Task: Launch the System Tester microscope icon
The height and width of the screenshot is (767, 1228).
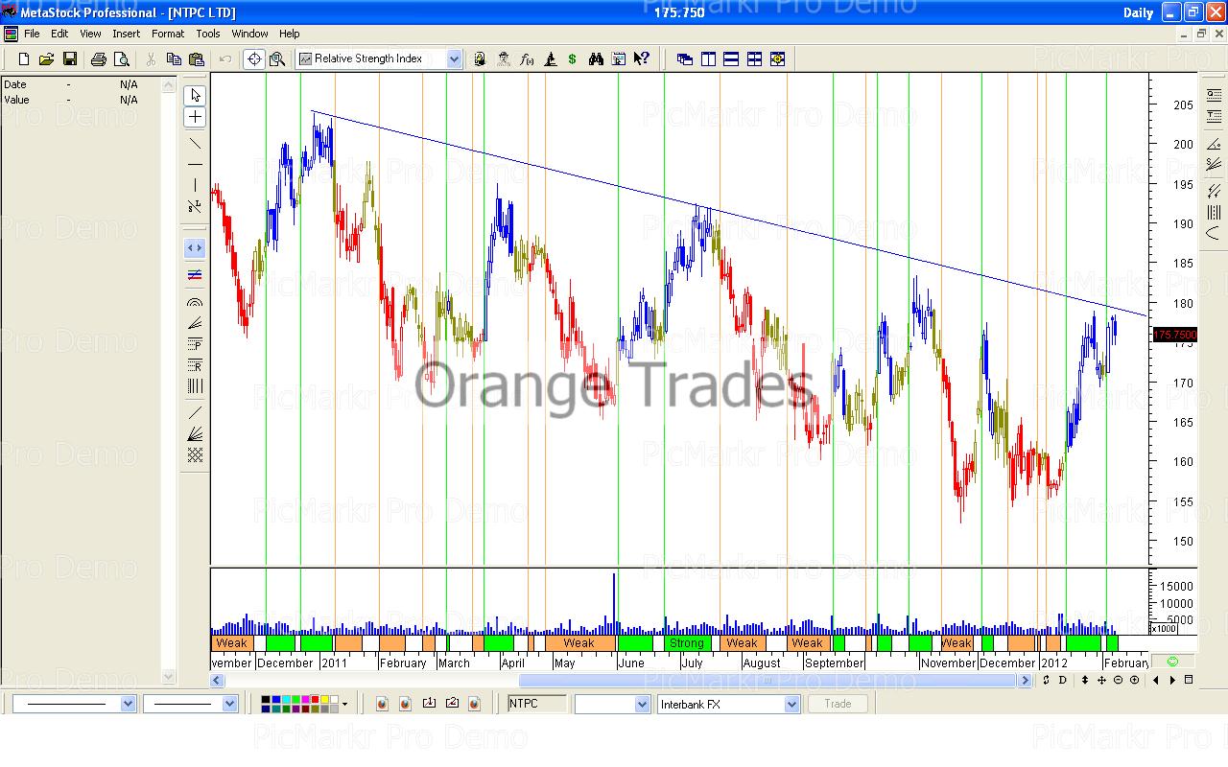Action: (x=550, y=59)
